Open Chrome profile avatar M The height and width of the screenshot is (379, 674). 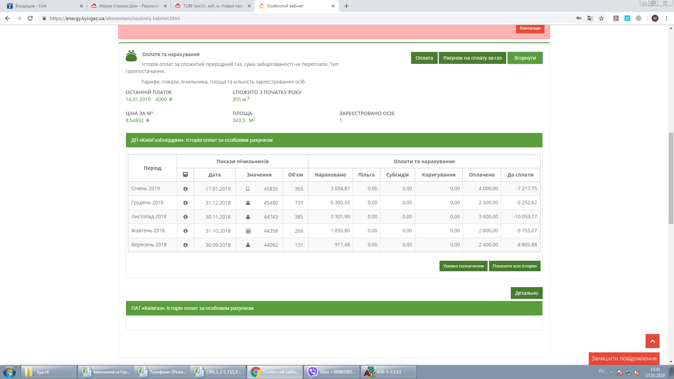pyautogui.click(x=655, y=18)
